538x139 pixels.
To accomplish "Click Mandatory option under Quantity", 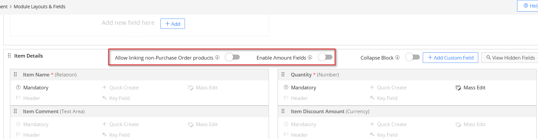I will point(300,88).
